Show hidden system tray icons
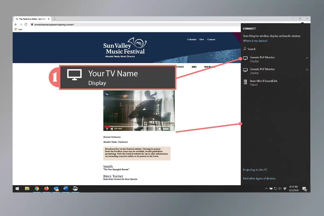Viewport: 324px width, 216px height. (266, 188)
